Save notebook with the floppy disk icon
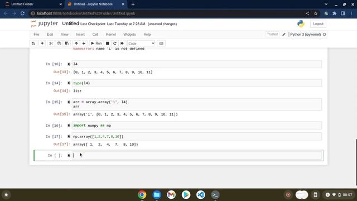This screenshot has height=201, width=357. [33, 44]
